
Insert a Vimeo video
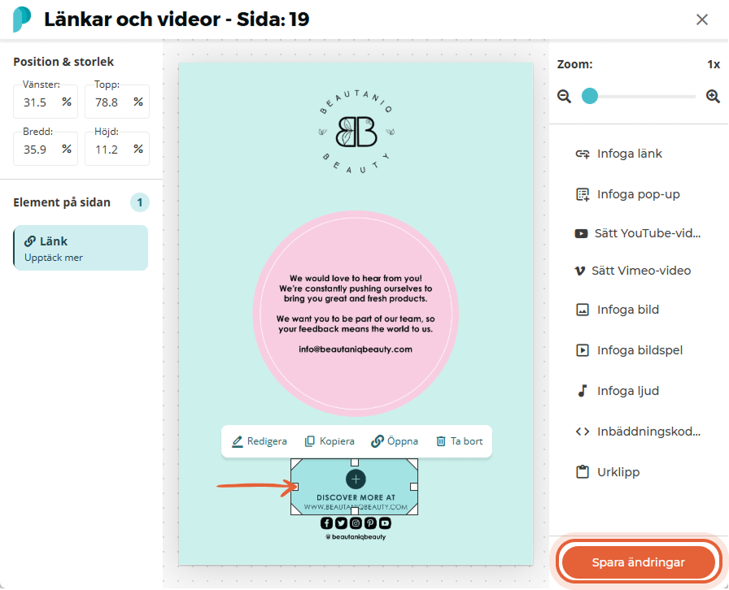click(632, 271)
